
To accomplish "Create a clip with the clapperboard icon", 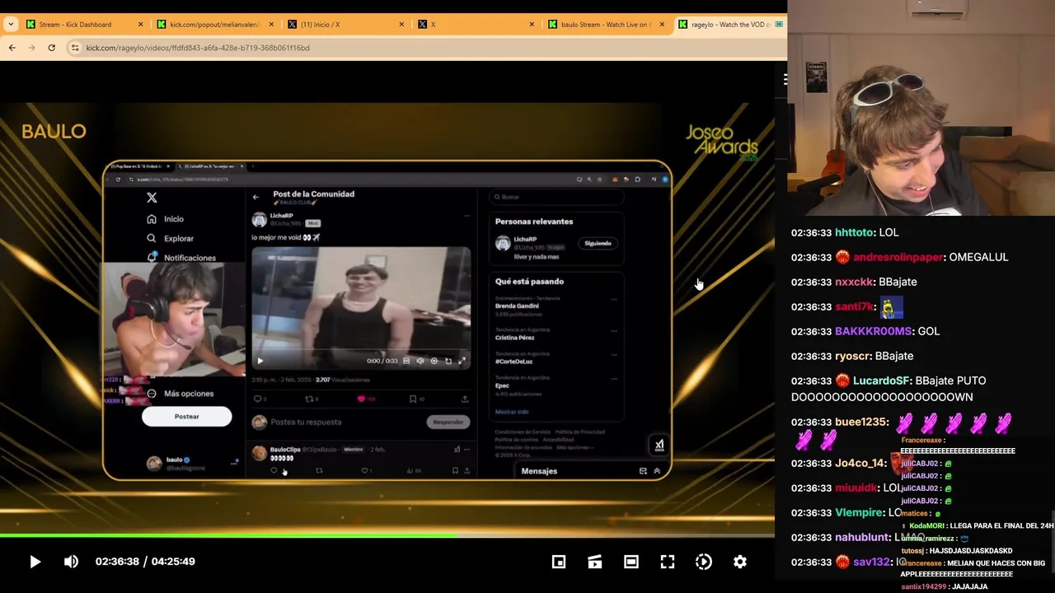I will [595, 562].
